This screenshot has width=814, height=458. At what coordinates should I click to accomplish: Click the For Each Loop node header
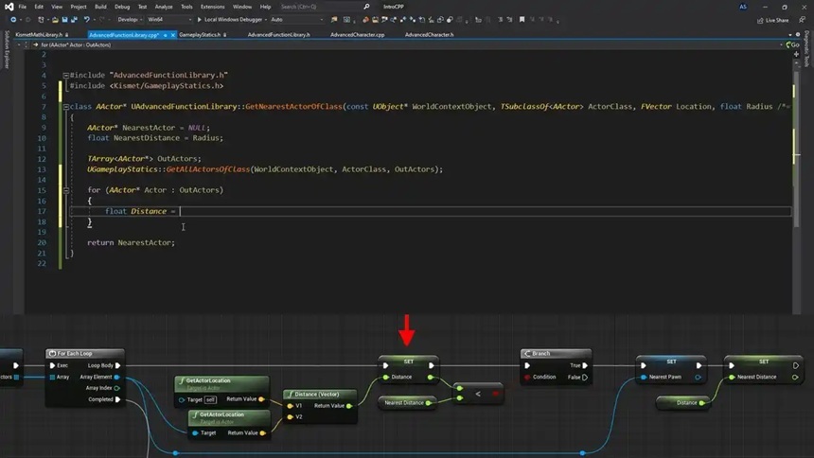[x=84, y=353]
